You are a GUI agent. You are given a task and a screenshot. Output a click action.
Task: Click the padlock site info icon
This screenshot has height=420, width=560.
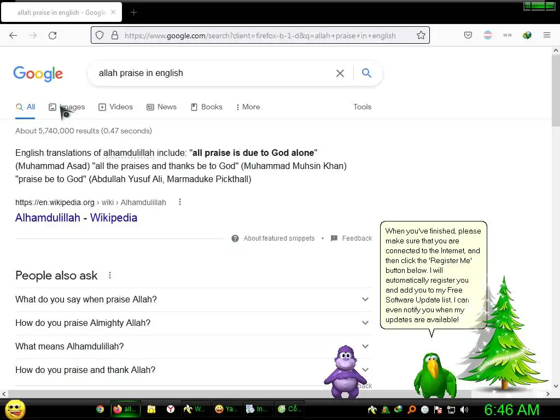coord(115,36)
